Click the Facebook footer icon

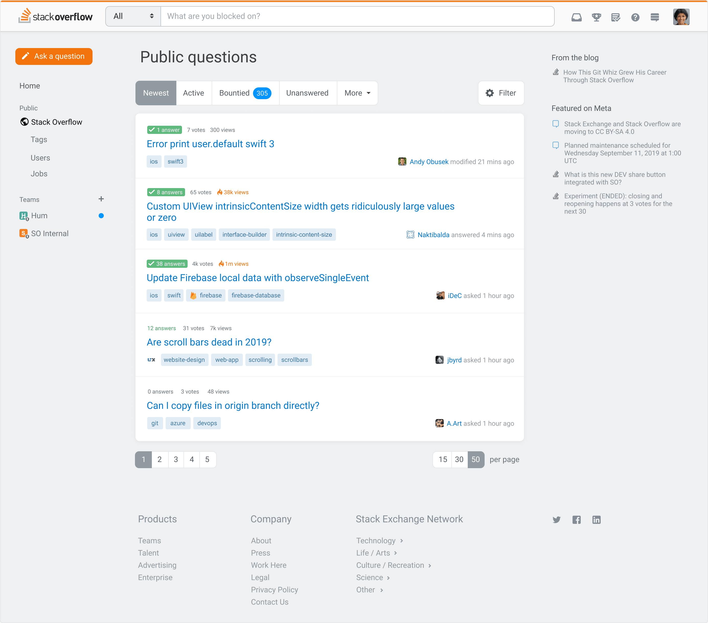point(576,520)
